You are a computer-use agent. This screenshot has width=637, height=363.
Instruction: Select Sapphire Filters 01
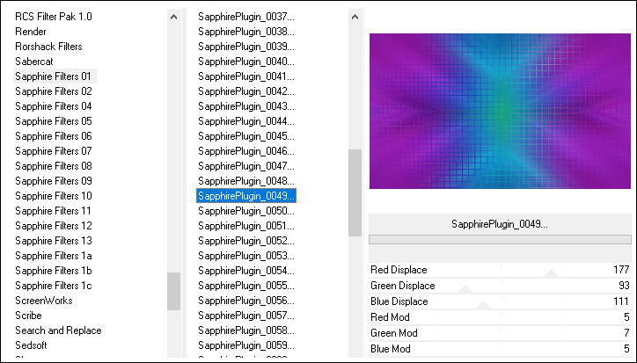tap(53, 76)
